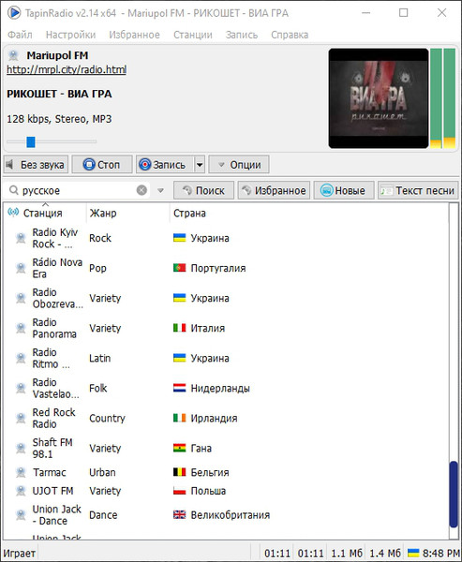The height and width of the screenshot is (562, 462).
Task: Click in the русское search field
Action: [x=77, y=190]
